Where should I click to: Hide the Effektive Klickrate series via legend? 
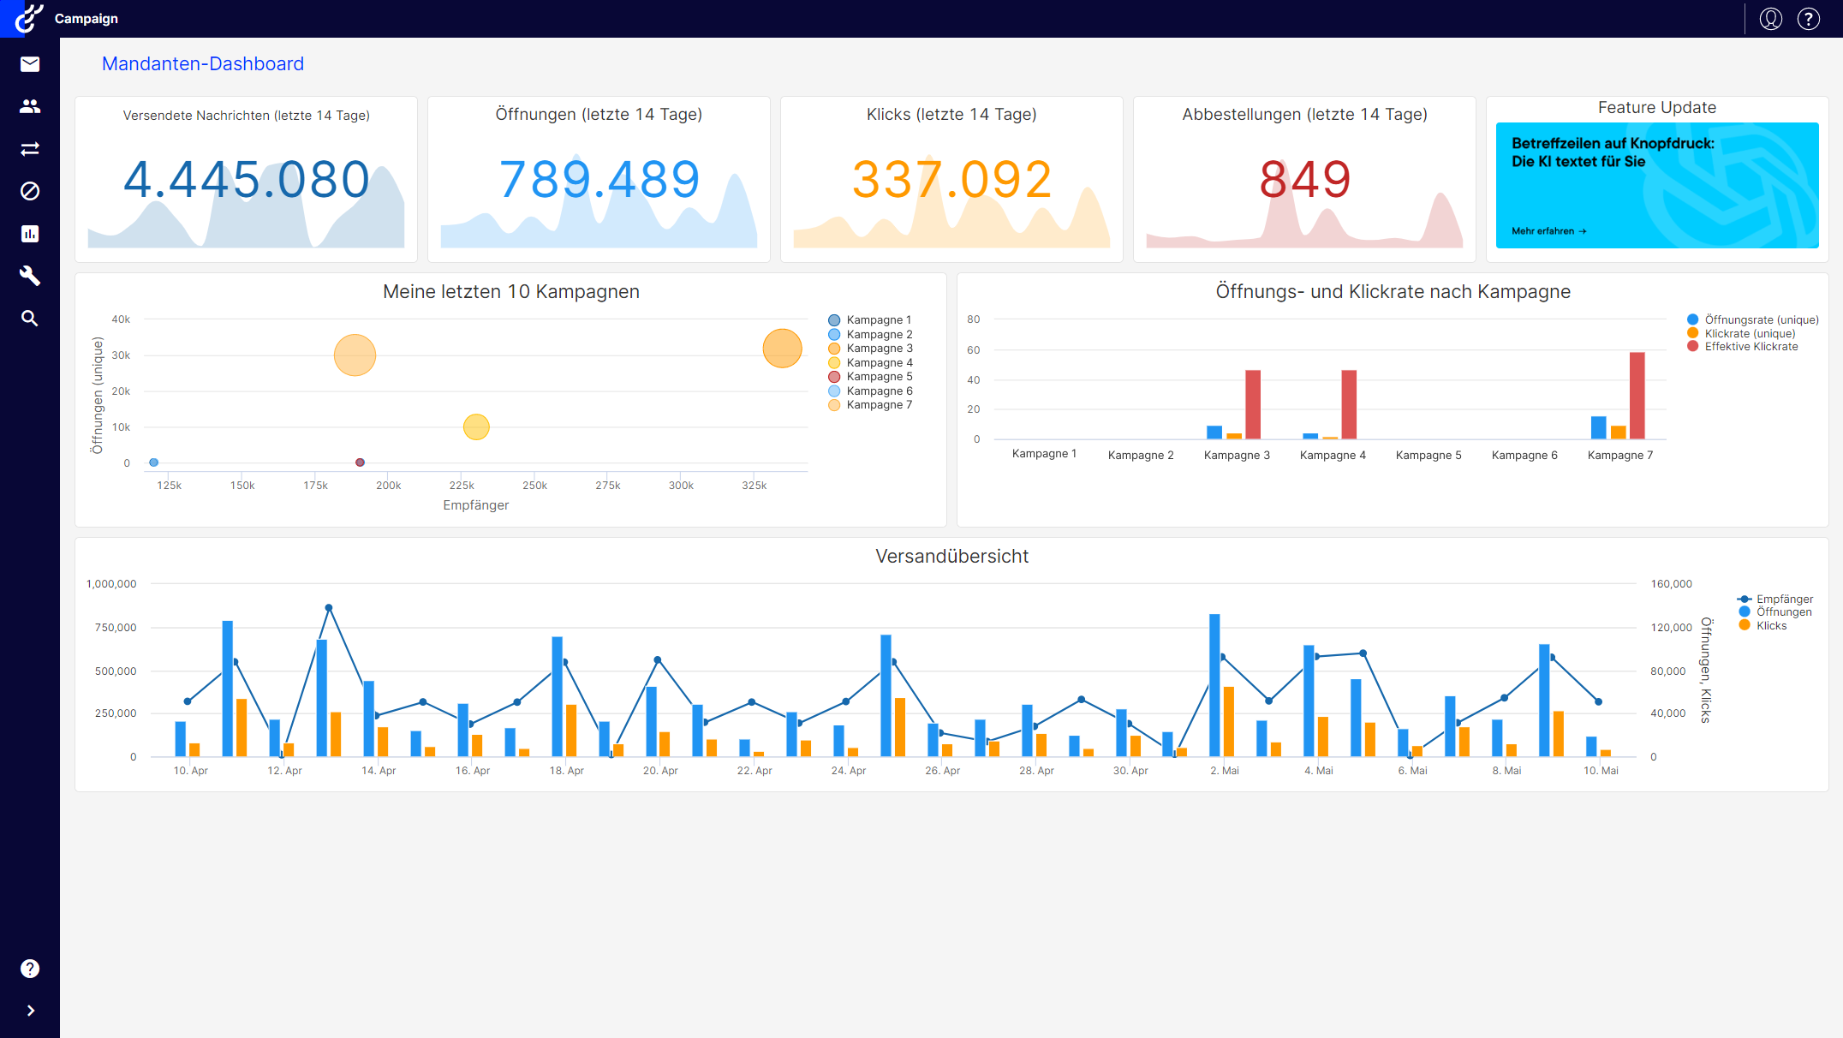[1750, 347]
